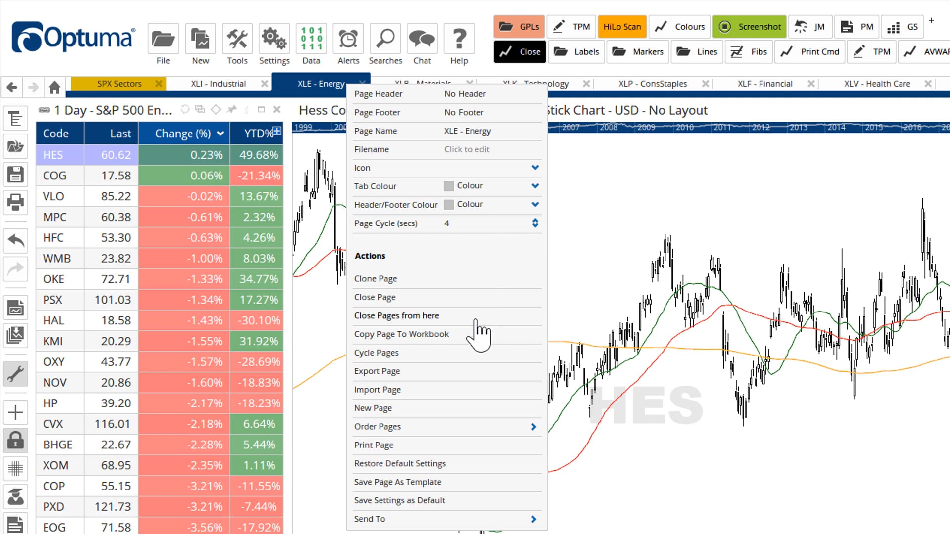This screenshot has height=534, width=950.
Task: Click the clone windows icon in watchlist header
Action: click(x=200, y=109)
